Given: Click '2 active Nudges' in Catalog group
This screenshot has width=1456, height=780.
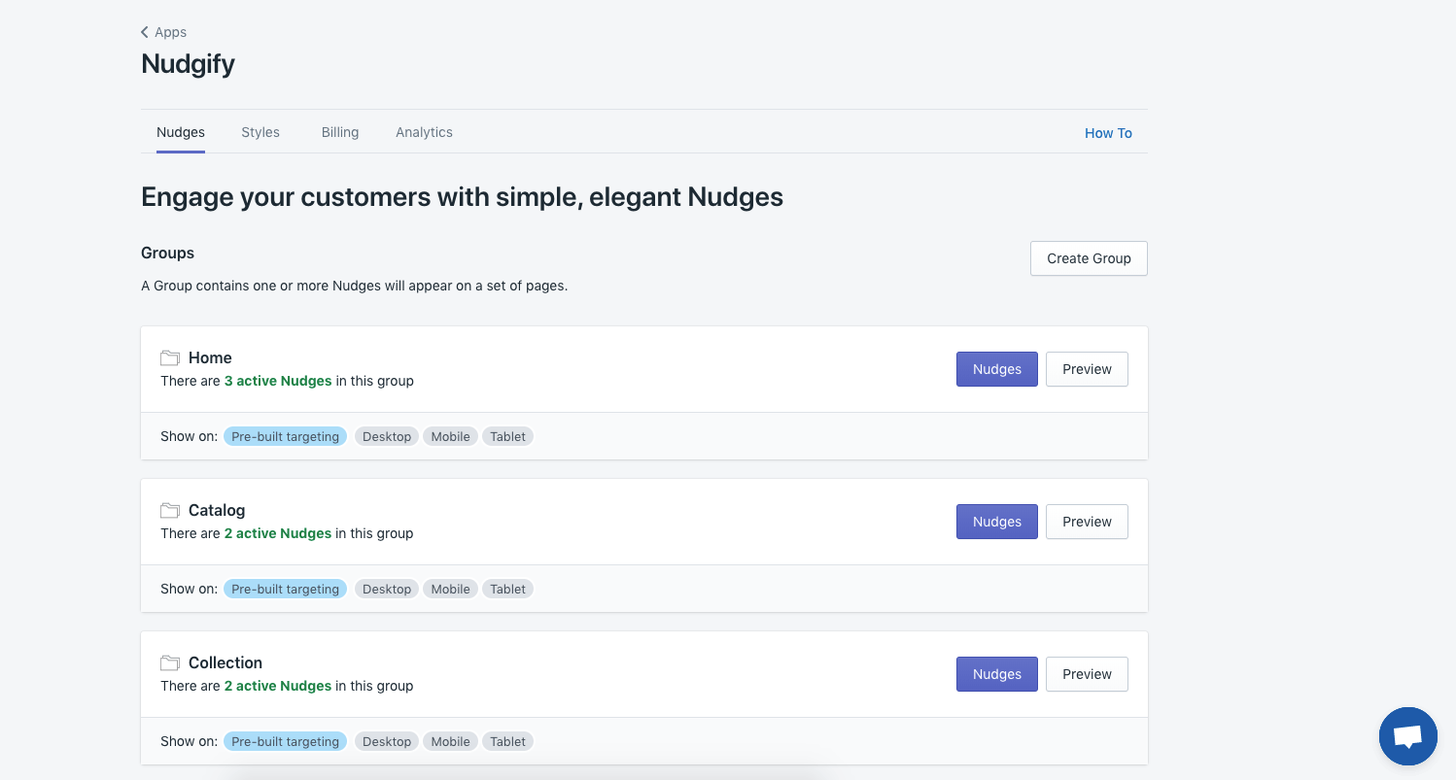Looking at the screenshot, I should point(278,533).
